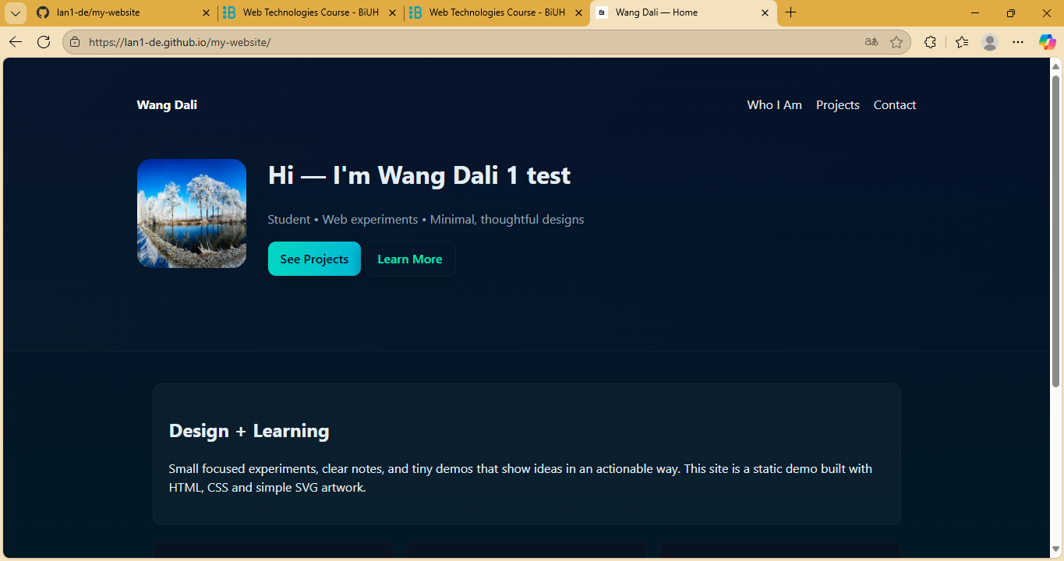1064x561 pixels.
Task: Close the first Web Technologies Course tab
Action: point(392,13)
